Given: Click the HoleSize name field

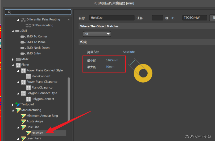Looking at the screenshot, I should click(x=112, y=18).
